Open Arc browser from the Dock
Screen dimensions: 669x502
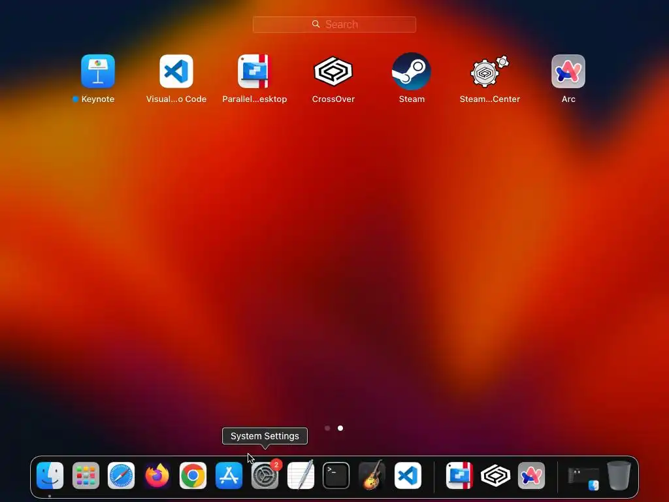point(531,476)
